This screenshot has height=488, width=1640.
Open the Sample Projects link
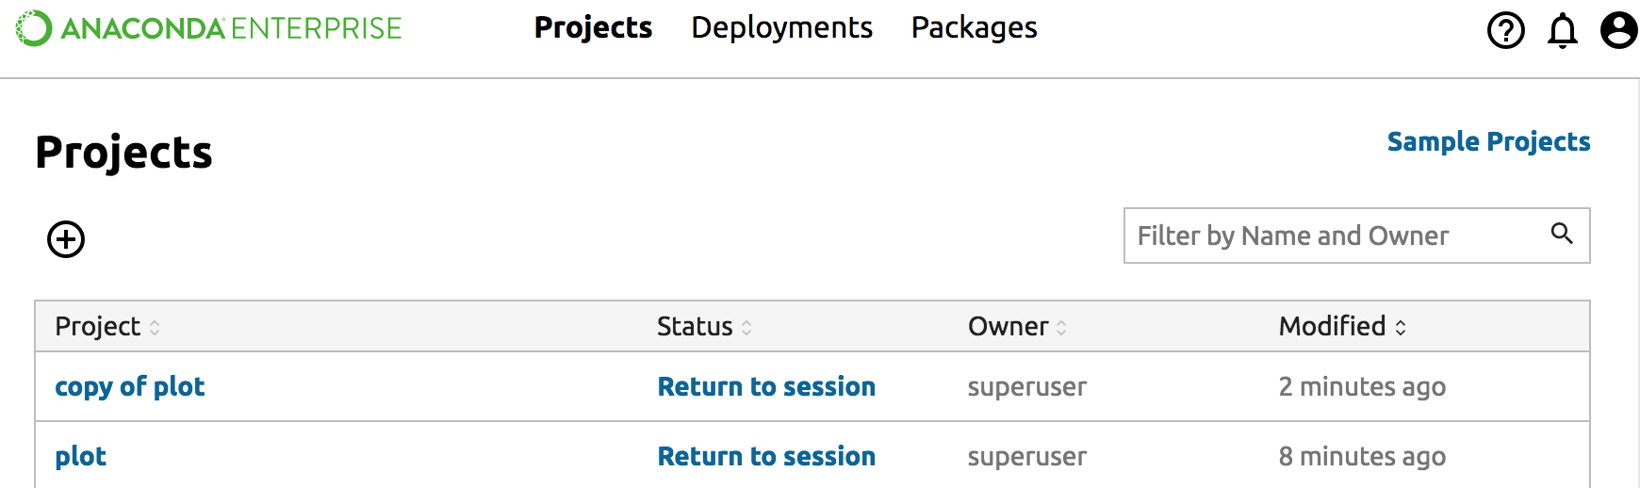click(1488, 141)
